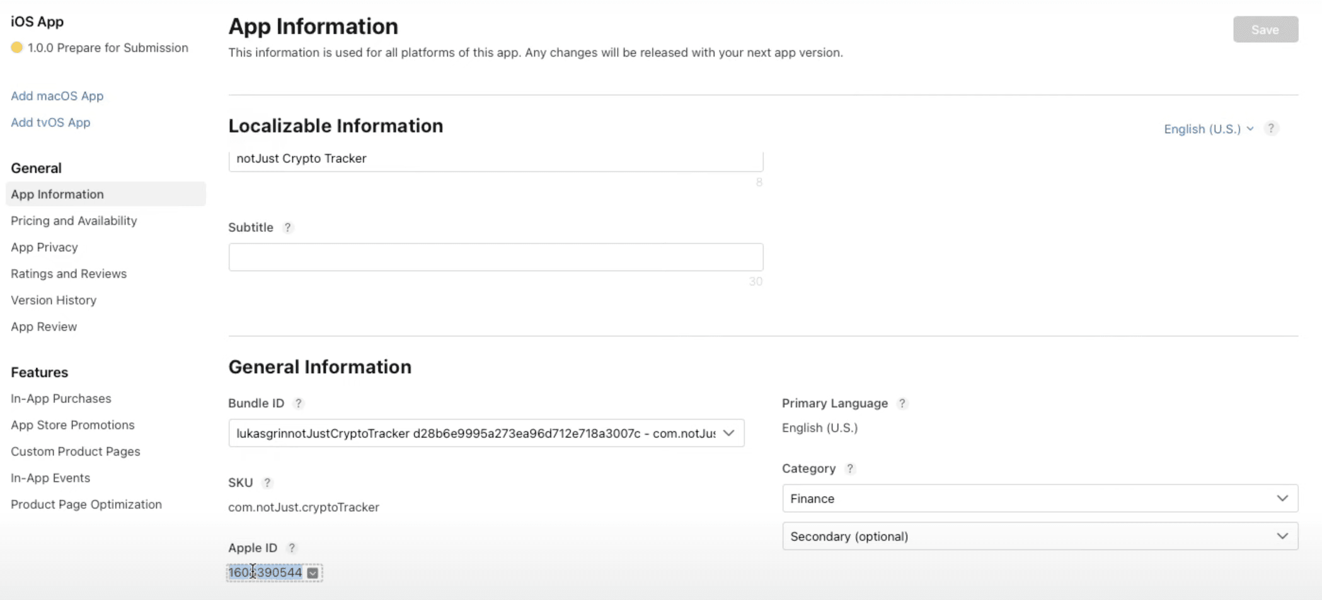Click the help icon next to English (U.S.) selector
Screen dimensions: 1322x600
(1271, 128)
